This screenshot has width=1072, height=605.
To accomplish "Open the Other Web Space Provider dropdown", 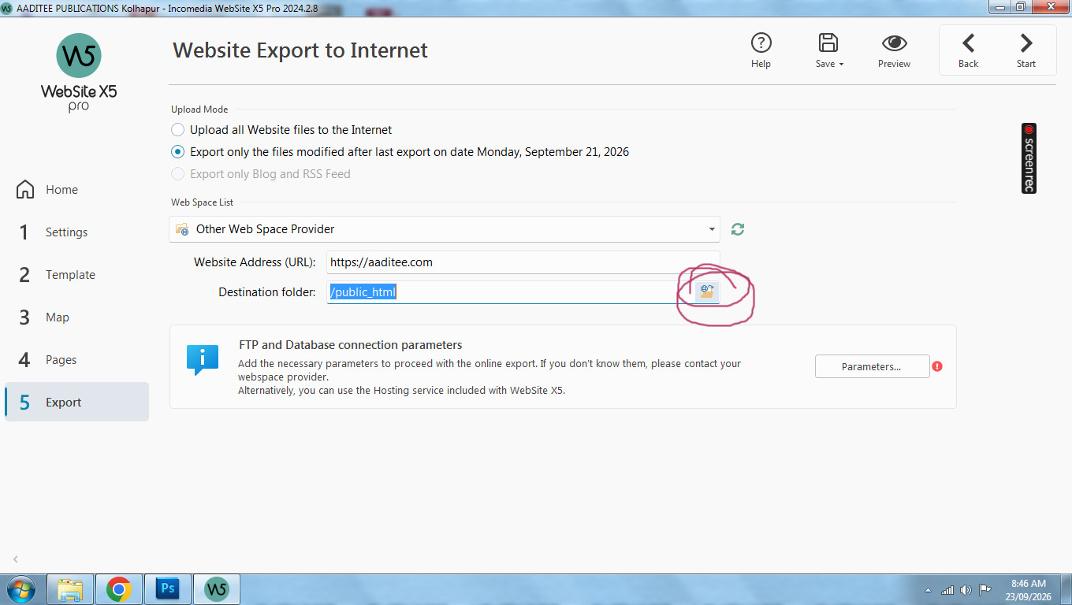I will tap(445, 229).
